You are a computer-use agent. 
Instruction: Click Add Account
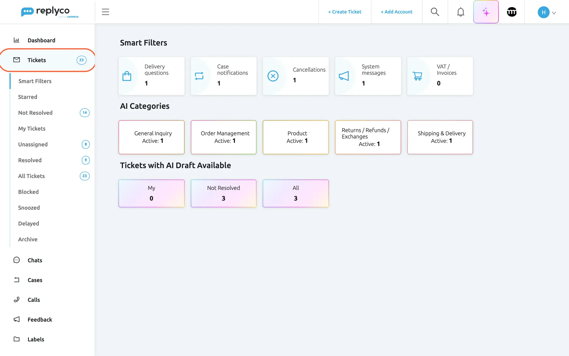tap(396, 12)
